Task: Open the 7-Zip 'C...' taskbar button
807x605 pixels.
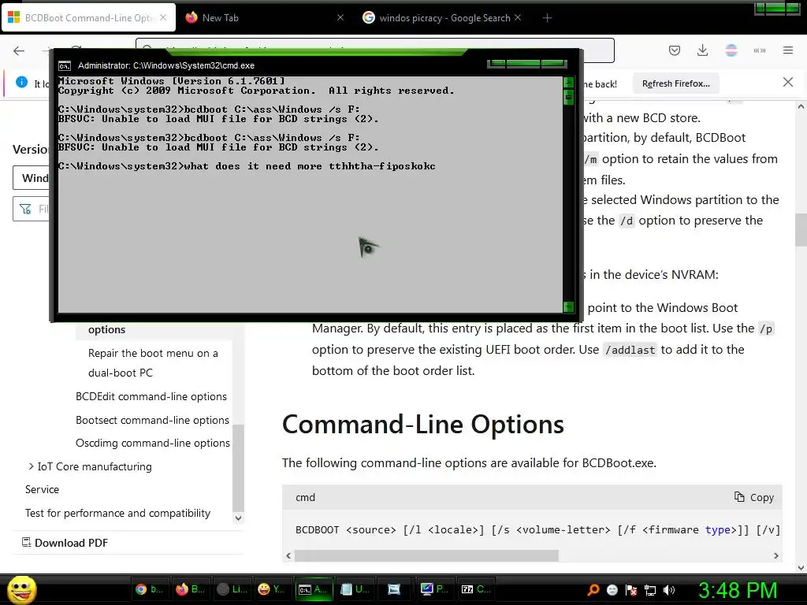Action: point(476,589)
